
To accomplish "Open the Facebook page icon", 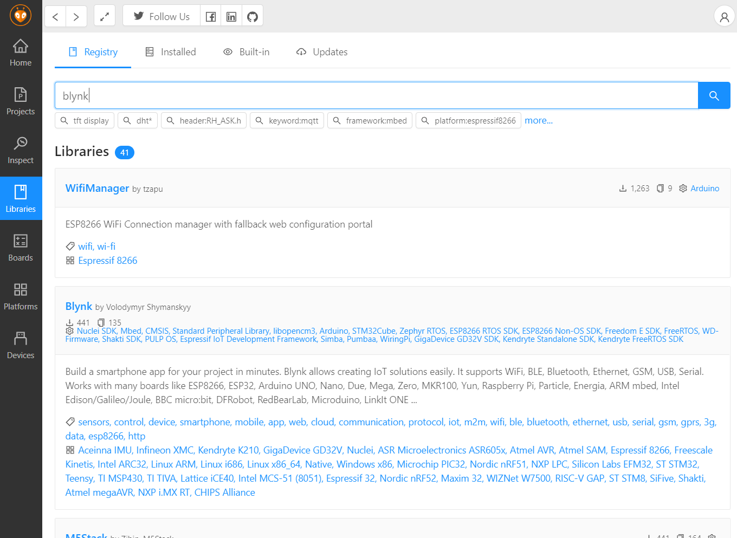I will (211, 16).
